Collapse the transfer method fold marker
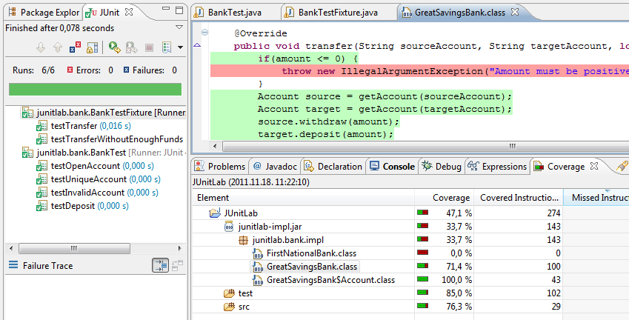Image resolution: width=629 pixels, height=320 pixels. tap(204, 33)
